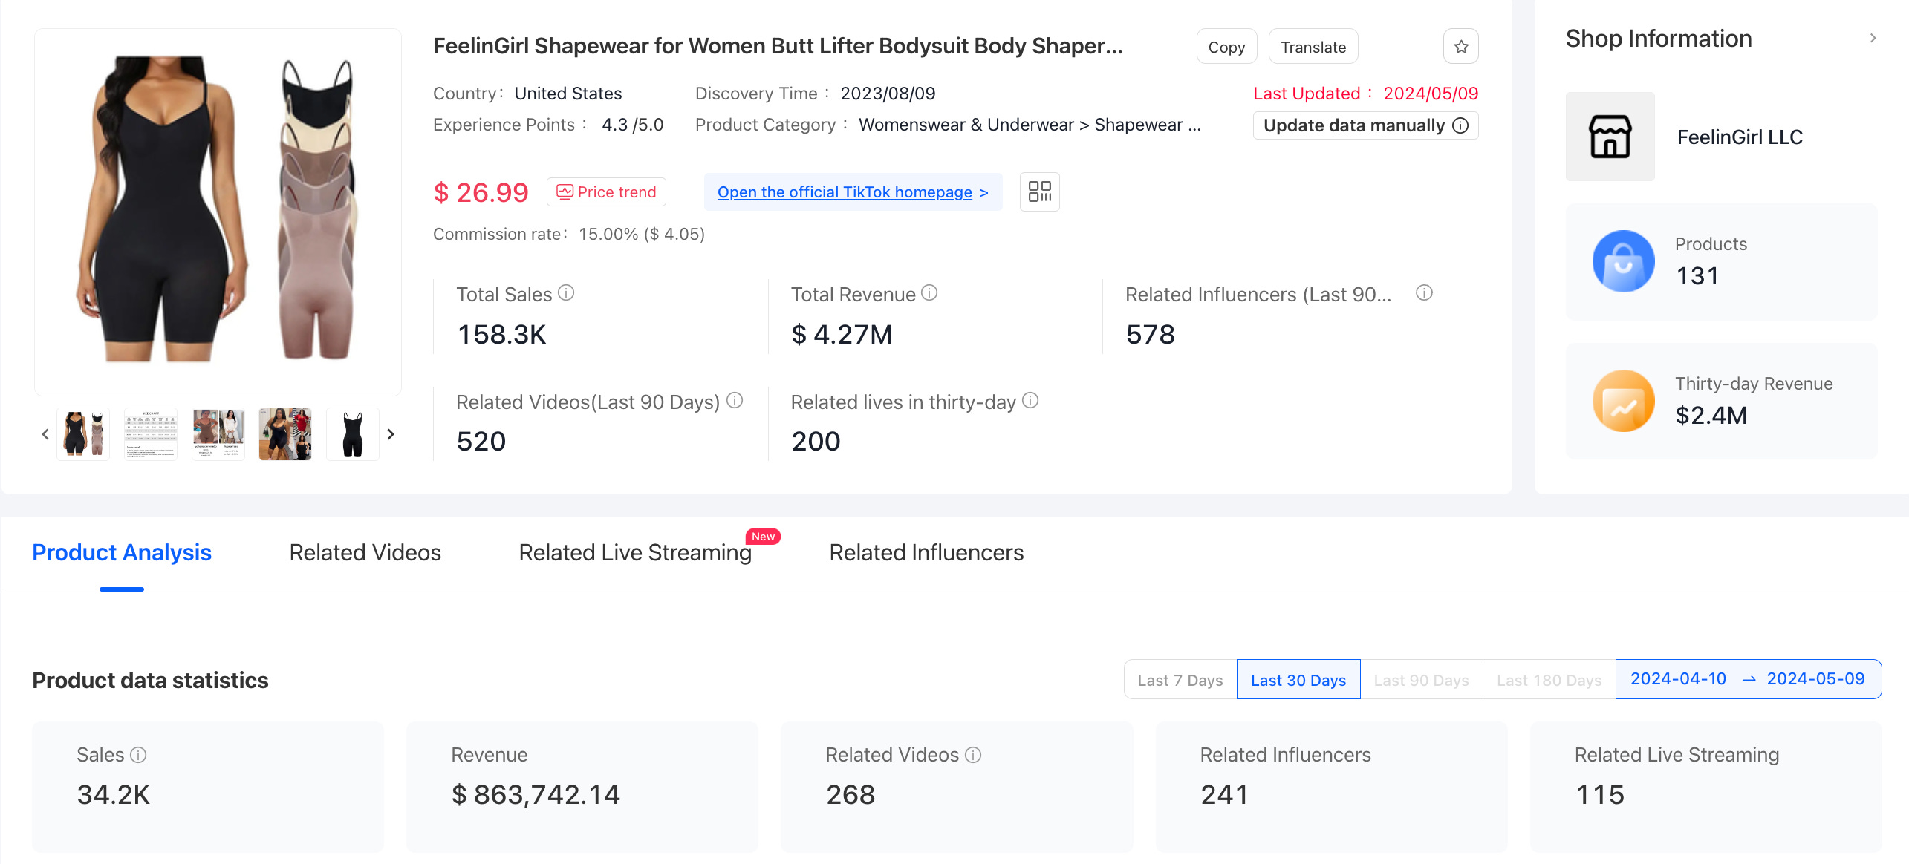Click the Thirty-day Revenue value $2.4M
1909x864 pixels.
(x=1711, y=416)
